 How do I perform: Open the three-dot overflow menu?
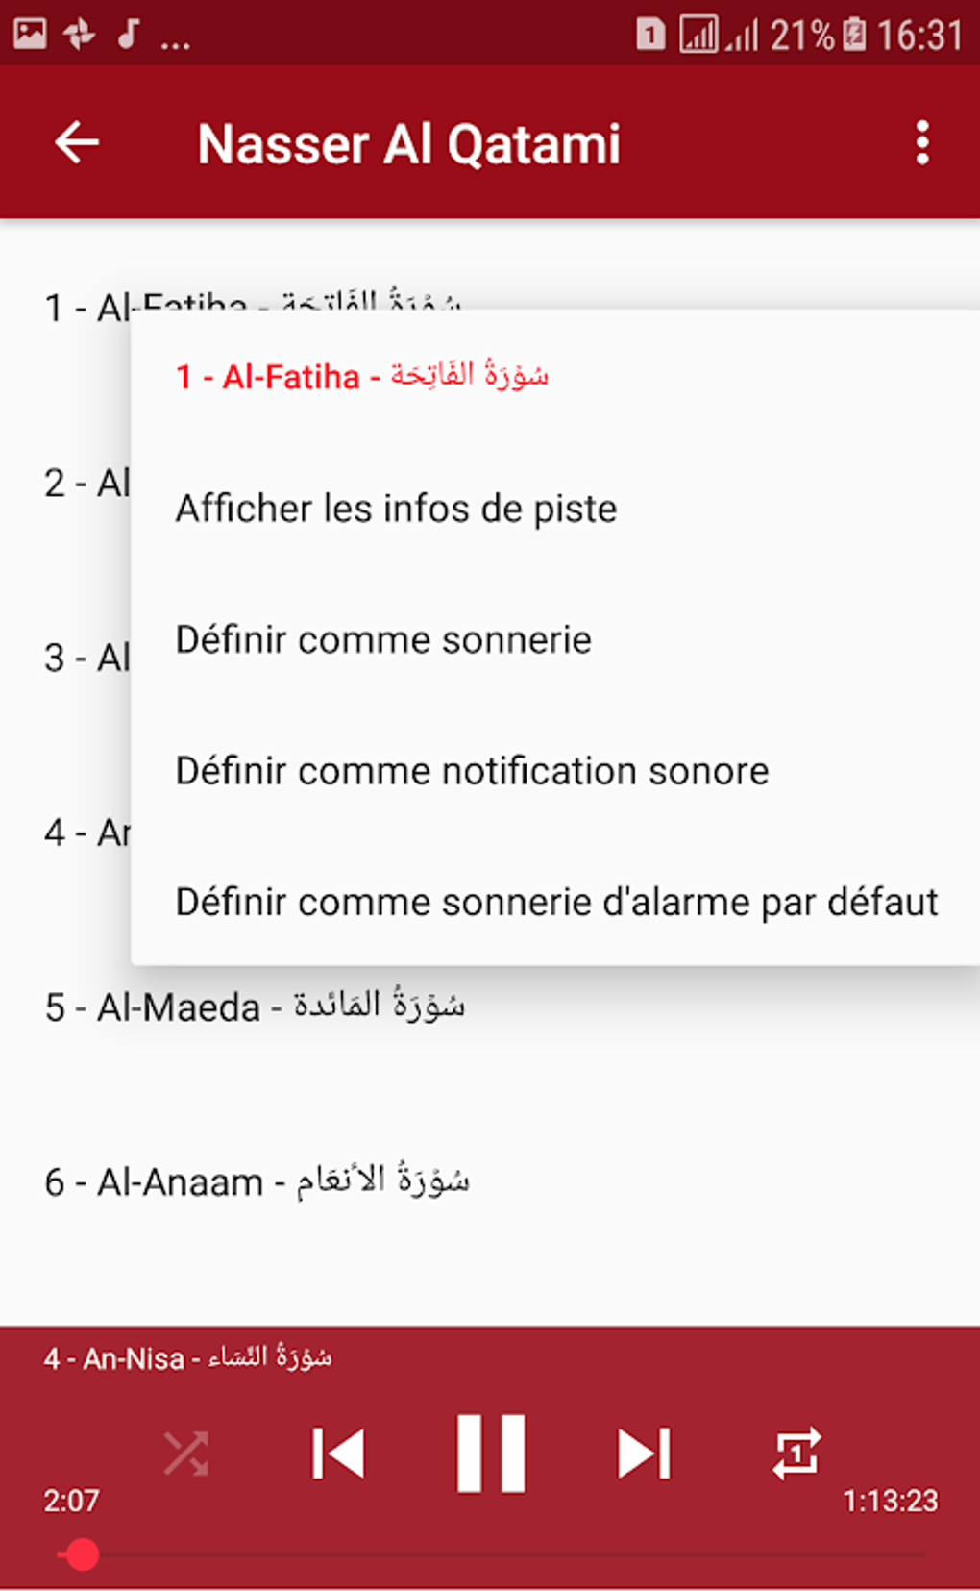pos(921,143)
